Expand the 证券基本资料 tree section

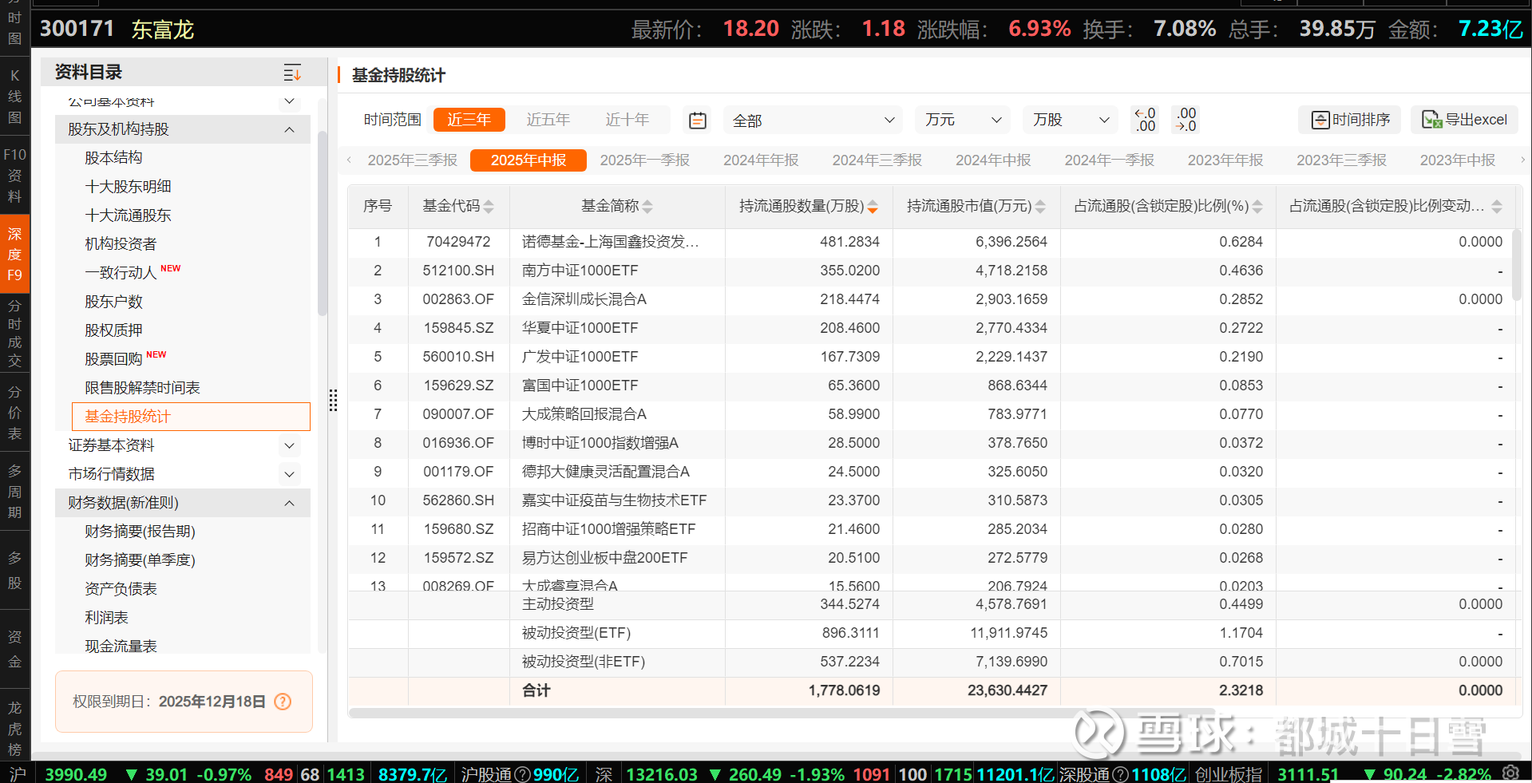click(x=290, y=445)
